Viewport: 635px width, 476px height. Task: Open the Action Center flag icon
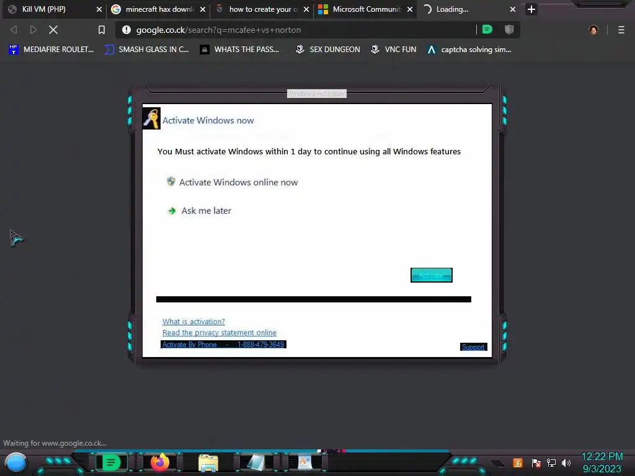pos(536,462)
